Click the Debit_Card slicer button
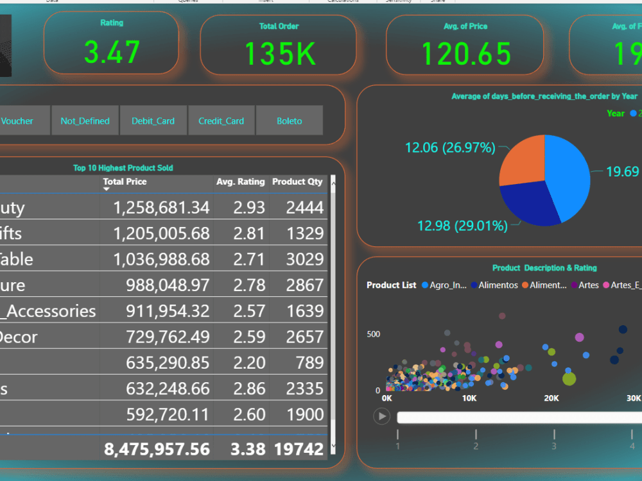Viewport: 642px width, 481px height. point(153,121)
